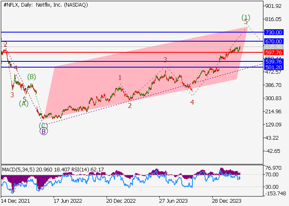289x206 pixels.
Task: Select the green (A) wave label
Action: (24, 104)
